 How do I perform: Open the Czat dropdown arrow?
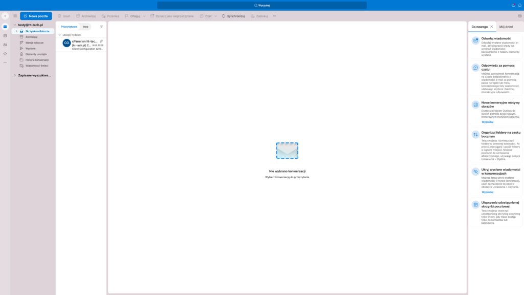(215, 16)
